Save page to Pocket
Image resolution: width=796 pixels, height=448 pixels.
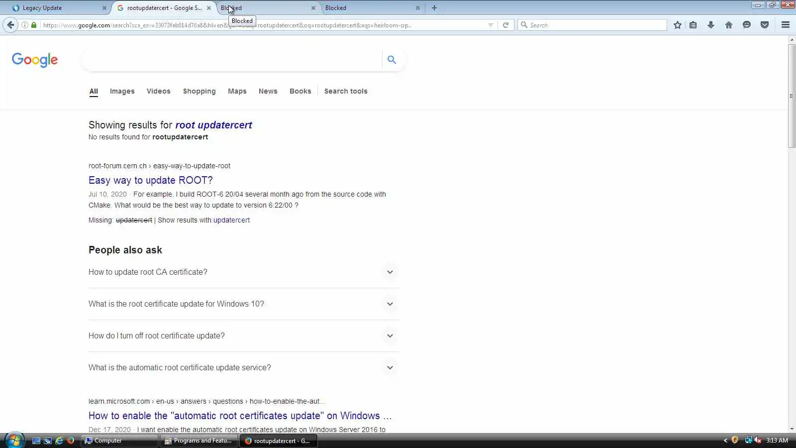tap(765, 25)
